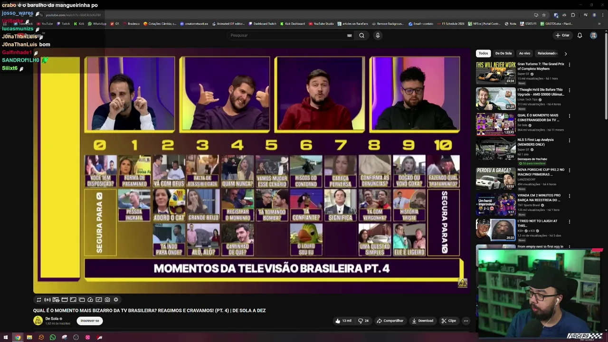Select the Todos filter chip

pyautogui.click(x=483, y=53)
